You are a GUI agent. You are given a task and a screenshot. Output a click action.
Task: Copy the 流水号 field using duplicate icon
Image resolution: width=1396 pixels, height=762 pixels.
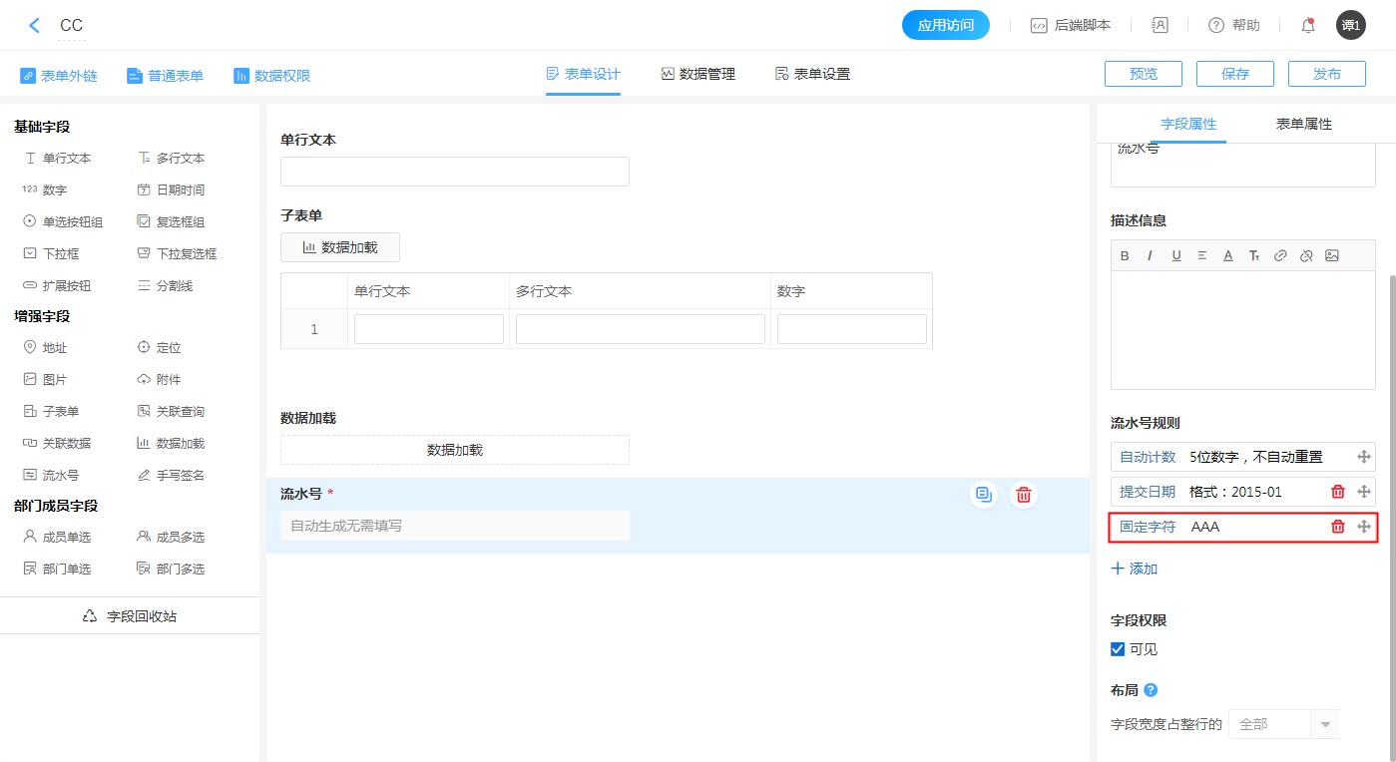click(x=985, y=495)
